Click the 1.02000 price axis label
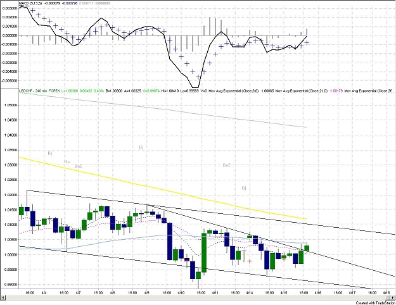This screenshot has width=396, height=305. click(11, 195)
